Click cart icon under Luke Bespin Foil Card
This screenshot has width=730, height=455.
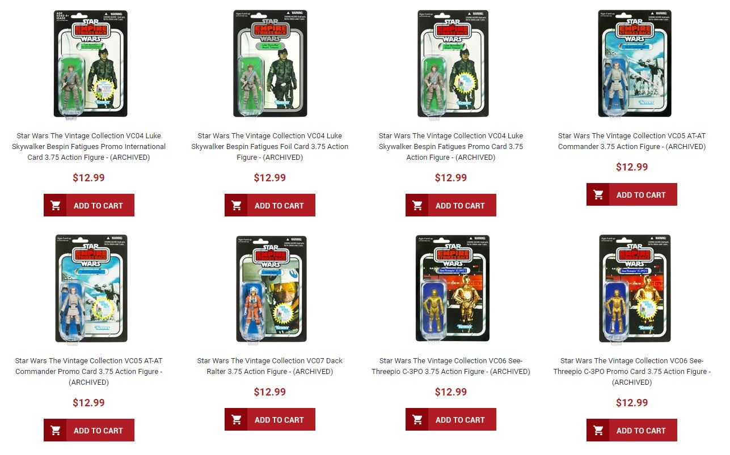tap(236, 205)
